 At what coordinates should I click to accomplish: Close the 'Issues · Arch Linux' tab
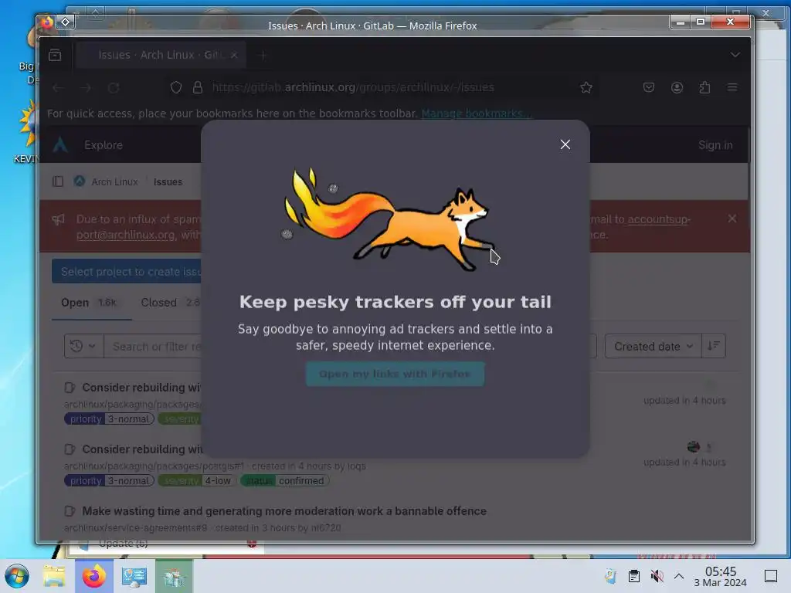pyautogui.click(x=234, y=55)
